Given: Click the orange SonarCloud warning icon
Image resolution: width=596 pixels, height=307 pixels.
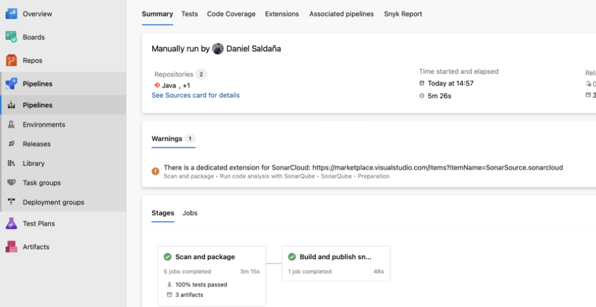Looking at the screenshot, I should [x=155, y=171].
